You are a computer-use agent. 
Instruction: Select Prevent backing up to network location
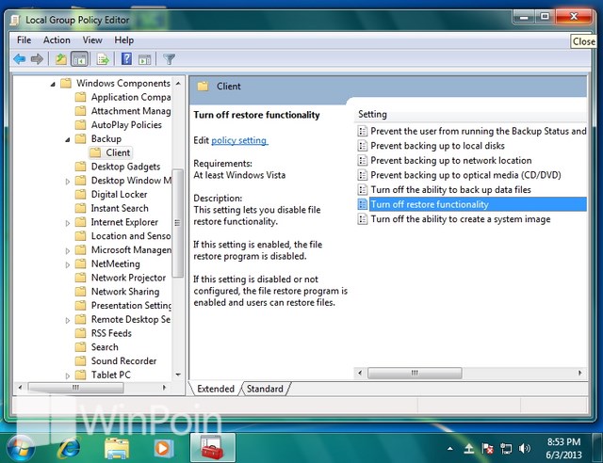[451, 160]
